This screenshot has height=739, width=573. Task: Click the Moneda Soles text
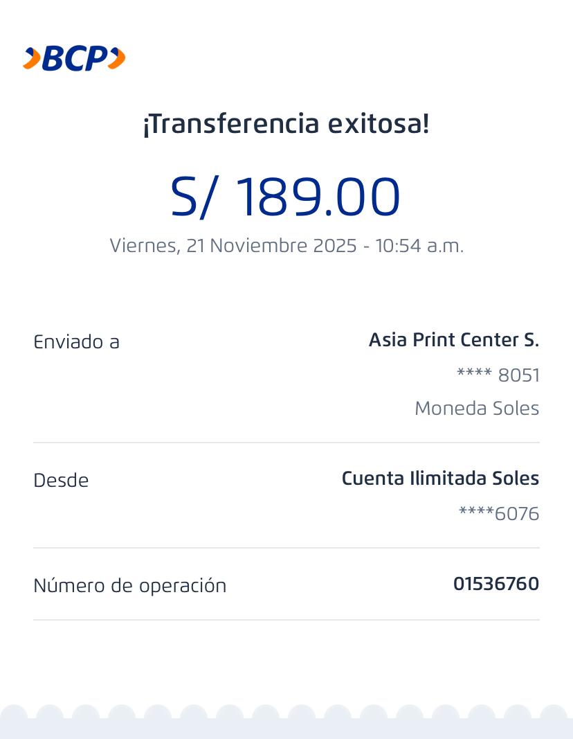[476, 409]
